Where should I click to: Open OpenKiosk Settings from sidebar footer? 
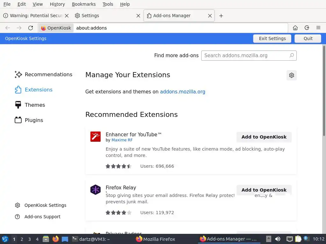(x=40, y=205)
